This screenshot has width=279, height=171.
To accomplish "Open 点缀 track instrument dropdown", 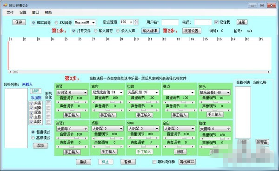I will click(x=107, y=129).
